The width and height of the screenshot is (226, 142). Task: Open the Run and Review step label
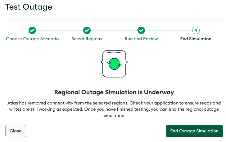coord(141,39)
